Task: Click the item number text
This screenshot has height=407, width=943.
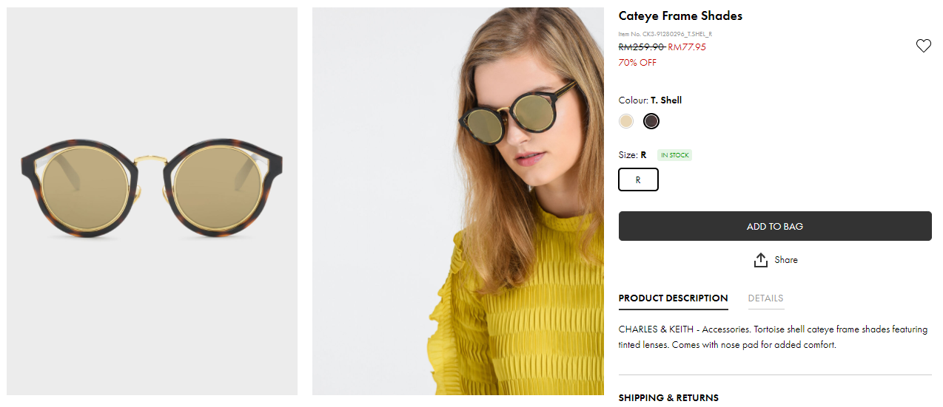Action: 665,34
